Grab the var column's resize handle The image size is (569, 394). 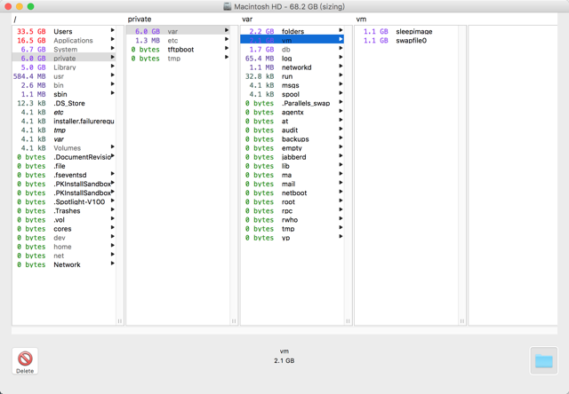tap(348, 321)
